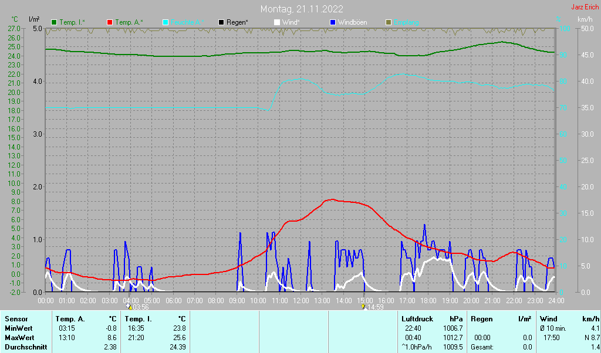Click the chart title Montag, 21.11.2022

tap(302, 9)
